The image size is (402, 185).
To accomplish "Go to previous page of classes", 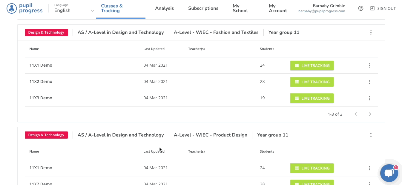I will [x=356, y=114].
